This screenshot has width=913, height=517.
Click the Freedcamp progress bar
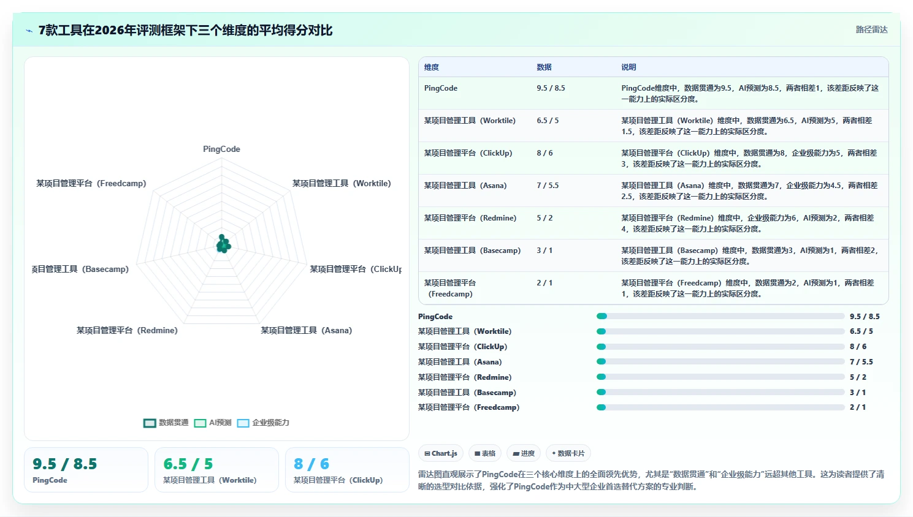point(720,407)
